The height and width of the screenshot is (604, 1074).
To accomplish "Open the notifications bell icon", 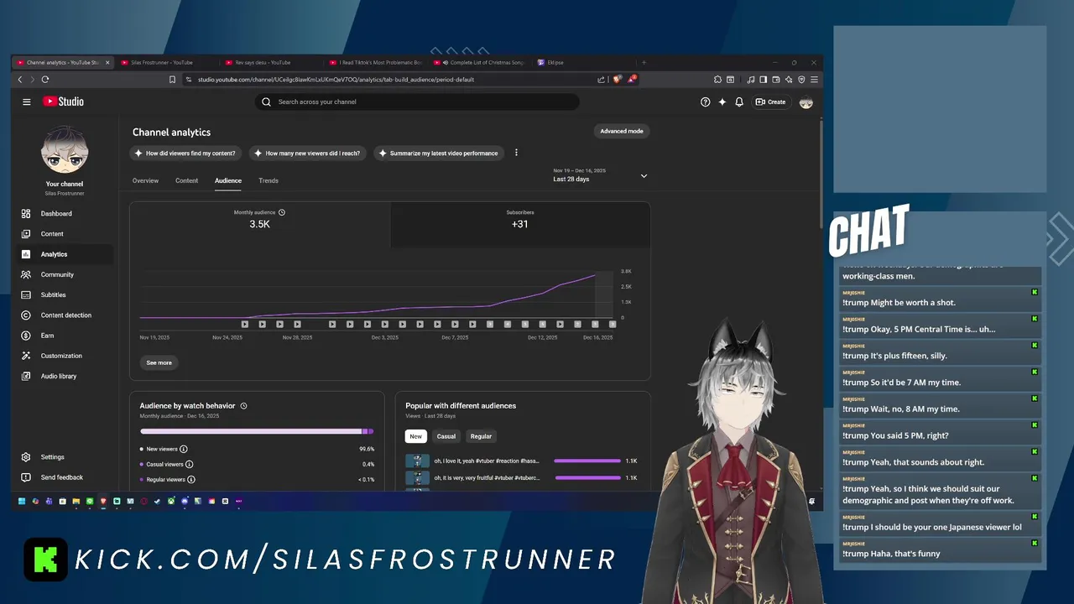I will 739,102.
